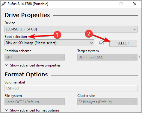This screenshot has height=113, width=142.
Task: Open the File system dropdown
Action: (x=34, y=102)
